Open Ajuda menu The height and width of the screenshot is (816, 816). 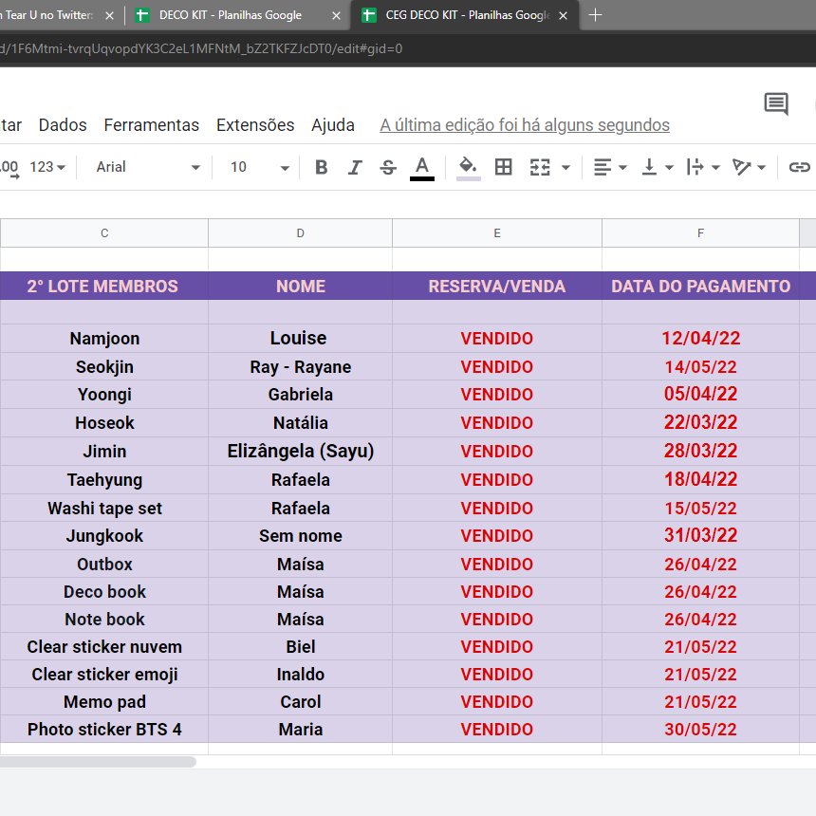click(333, 125)
